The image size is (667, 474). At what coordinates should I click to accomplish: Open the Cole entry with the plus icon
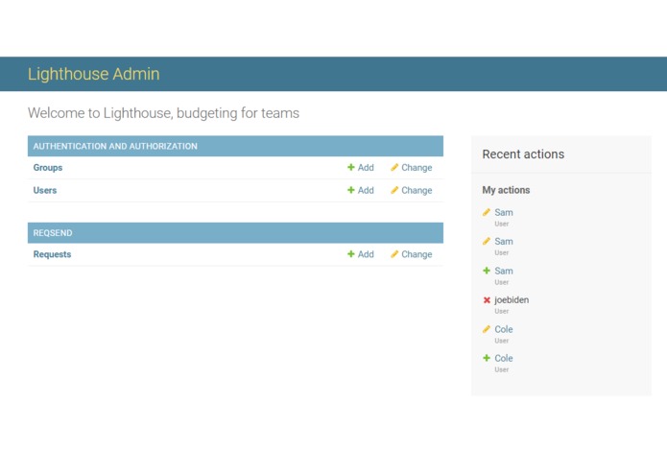point(504,358)
